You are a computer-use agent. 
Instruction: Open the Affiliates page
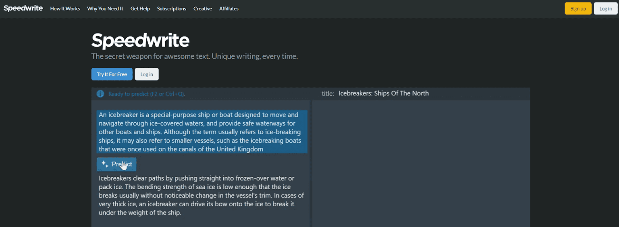pos(229,8)
